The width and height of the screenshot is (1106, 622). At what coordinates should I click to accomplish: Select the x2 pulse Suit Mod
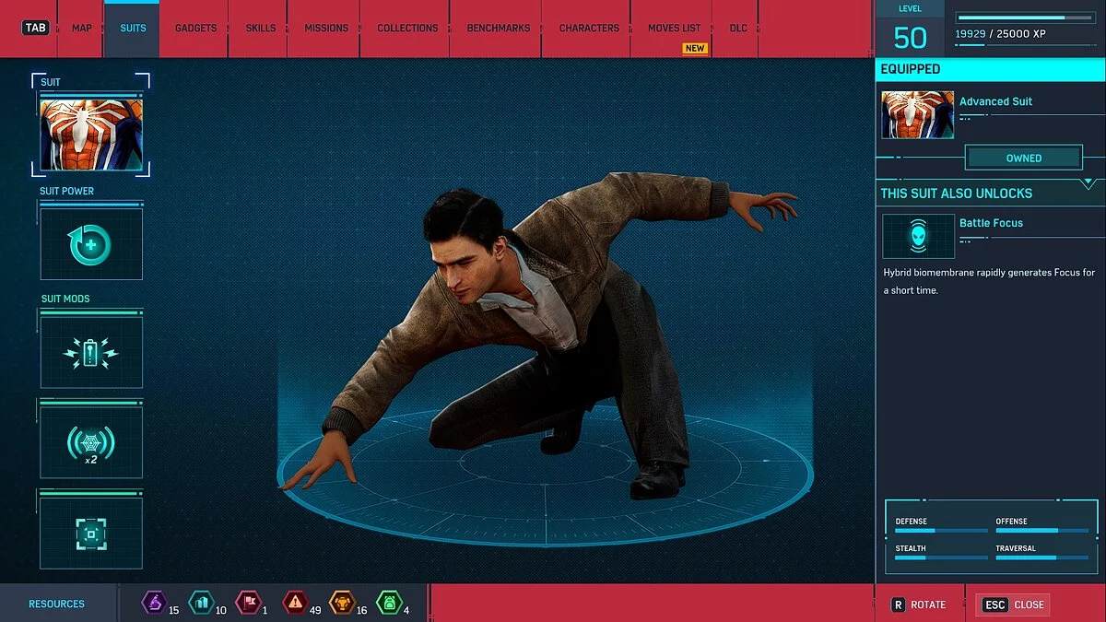coord(91,440)
